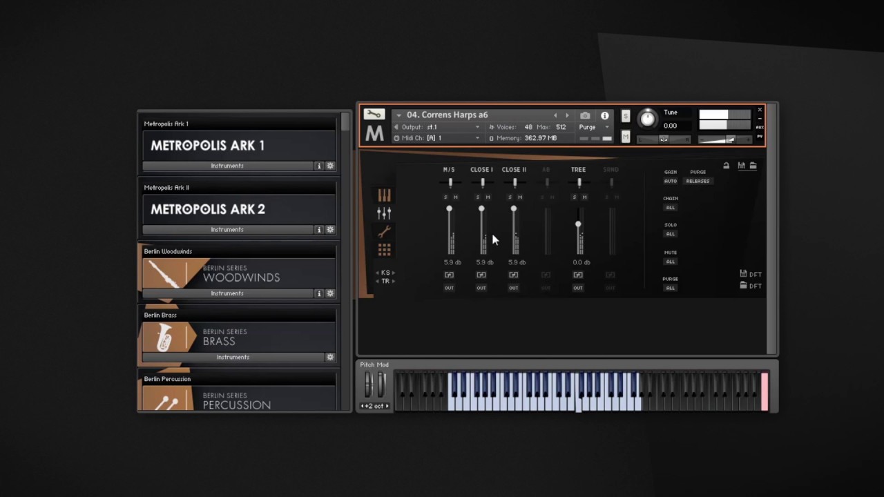Save the DFT default with its floppy icon
This screenshot has width=884, height=497.
743,274
